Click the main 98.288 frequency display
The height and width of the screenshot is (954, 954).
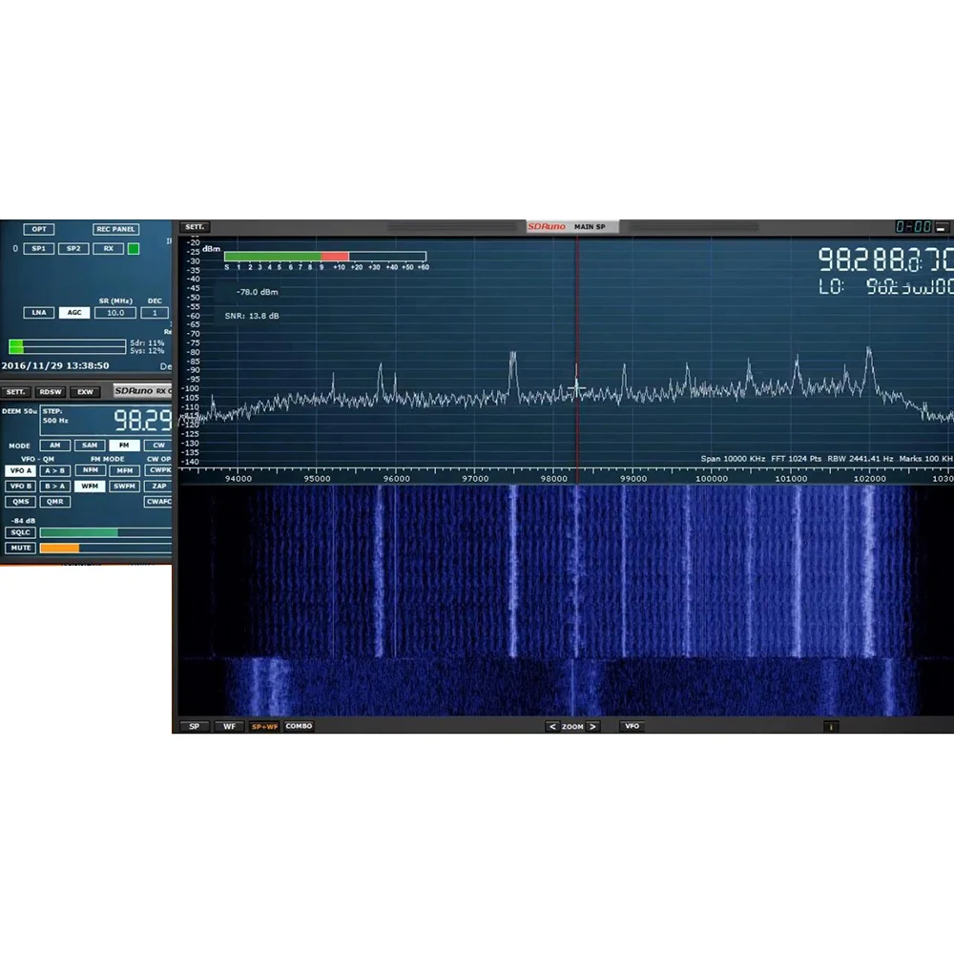click(885, 259)
